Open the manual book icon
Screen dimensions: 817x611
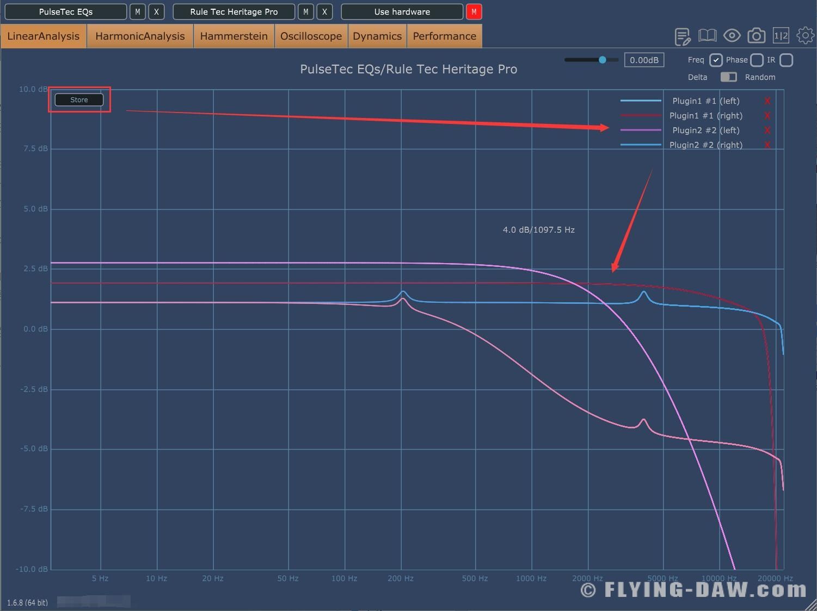coord(707,36)
